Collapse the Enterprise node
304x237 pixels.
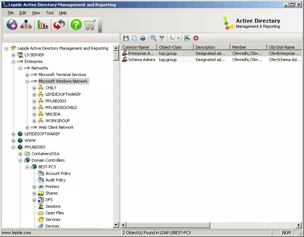pos(14,62)
